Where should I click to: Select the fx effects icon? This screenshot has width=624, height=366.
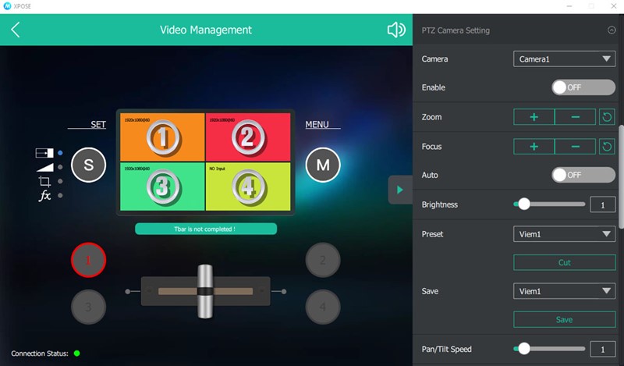pyautogui.click(x=44, y=196)
